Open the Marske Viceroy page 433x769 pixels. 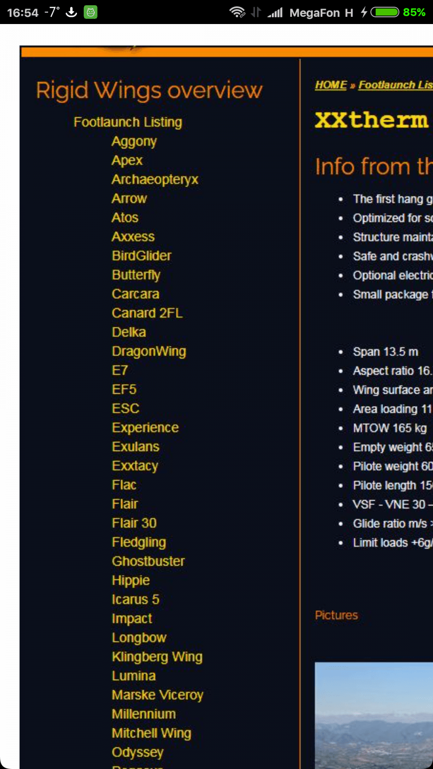click(x=157, y=695)
